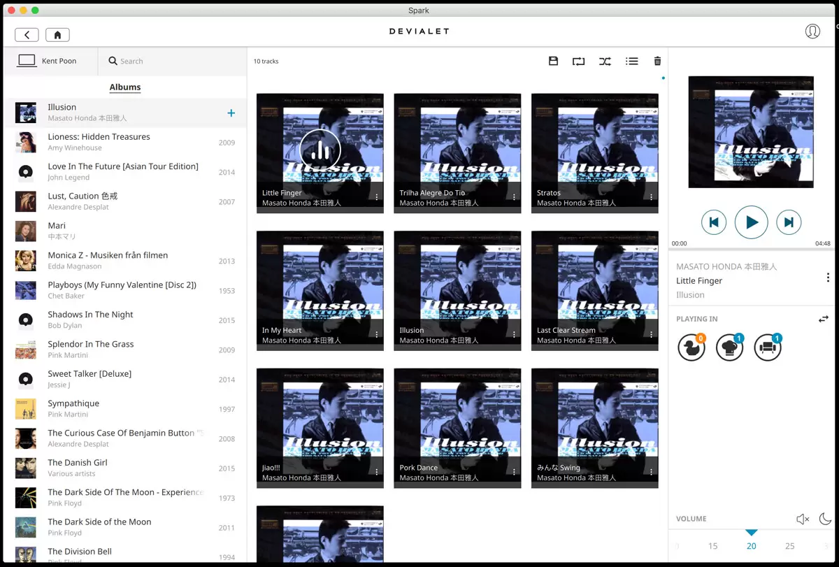Add the Illusion album with the plus button

pos(231,113)
